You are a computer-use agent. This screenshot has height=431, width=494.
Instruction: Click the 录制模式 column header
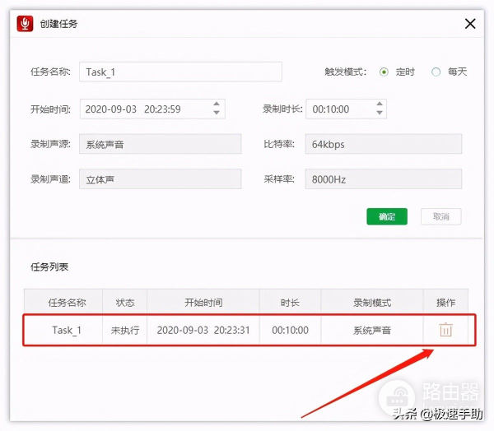coord(372,303)
